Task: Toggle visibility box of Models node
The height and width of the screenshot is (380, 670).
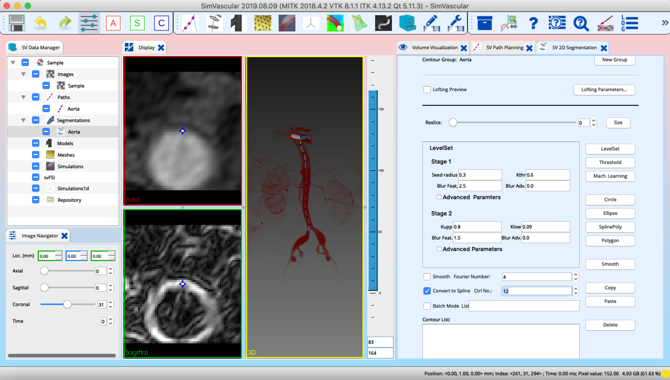Action: point(36,143)
